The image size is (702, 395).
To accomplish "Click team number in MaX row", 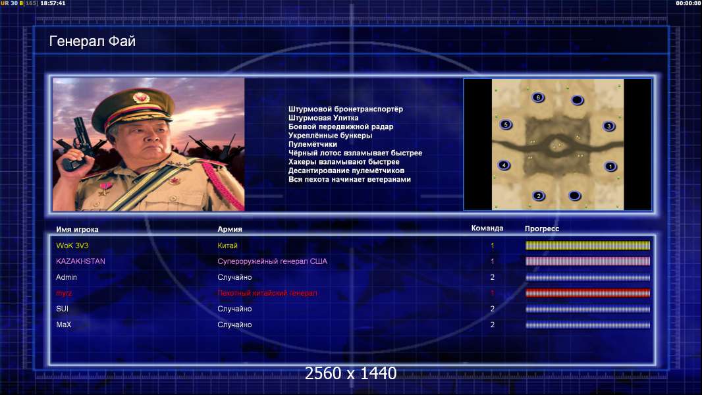I will [493, 325].
